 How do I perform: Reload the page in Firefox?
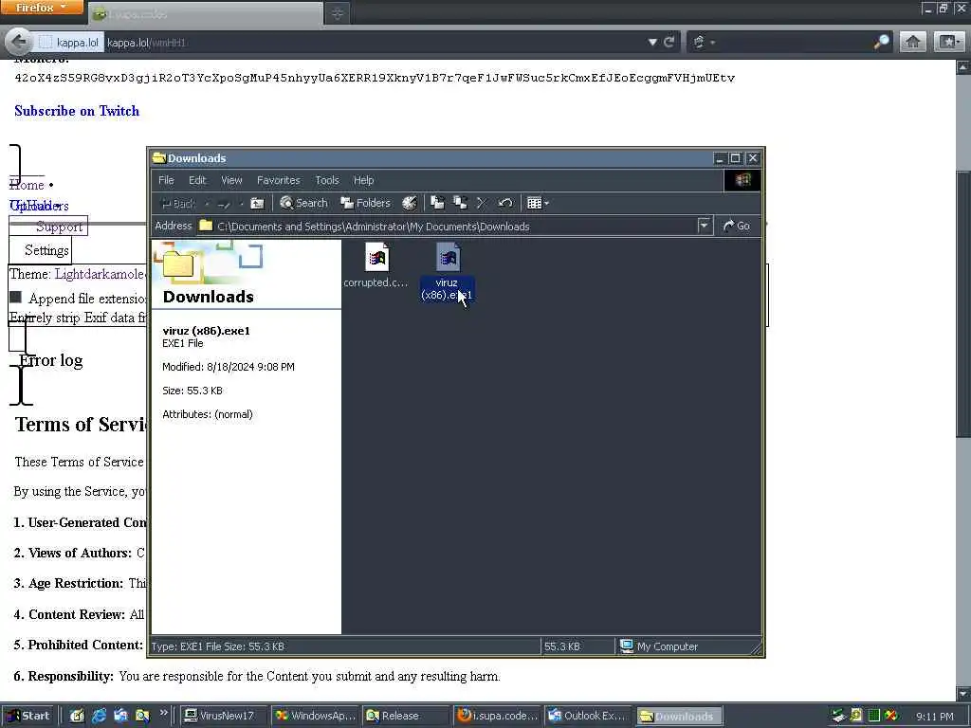[x=669, y=42]
